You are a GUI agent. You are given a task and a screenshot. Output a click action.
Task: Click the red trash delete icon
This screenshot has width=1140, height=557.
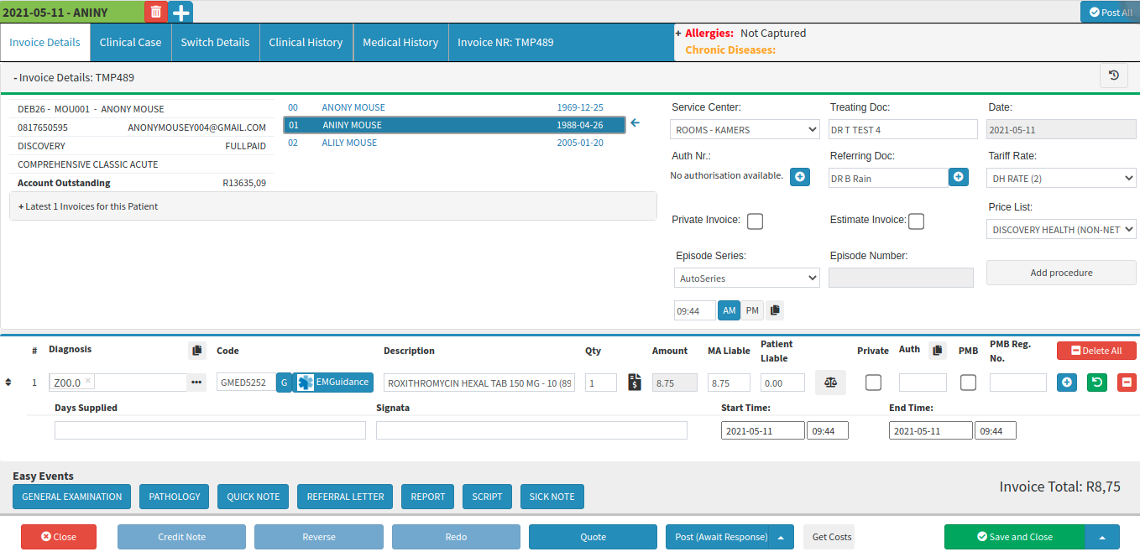pyautogui.click(x=155, y=12)
